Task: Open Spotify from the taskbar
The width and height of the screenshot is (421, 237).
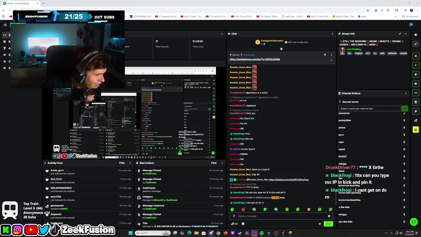Action: (261, 233)
